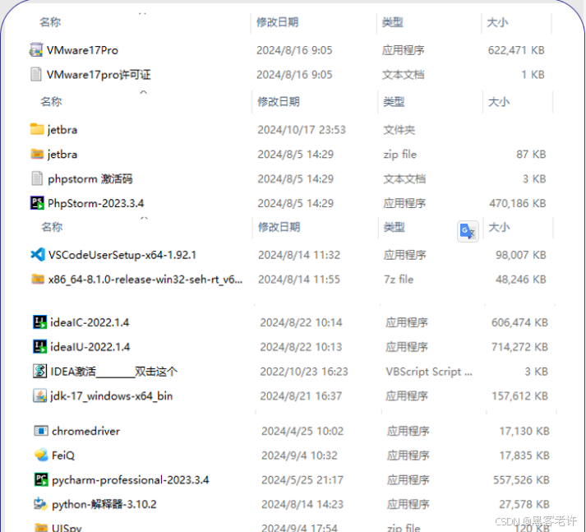Click the VMware17pro许可证 text file icon

tap(36, 74)
